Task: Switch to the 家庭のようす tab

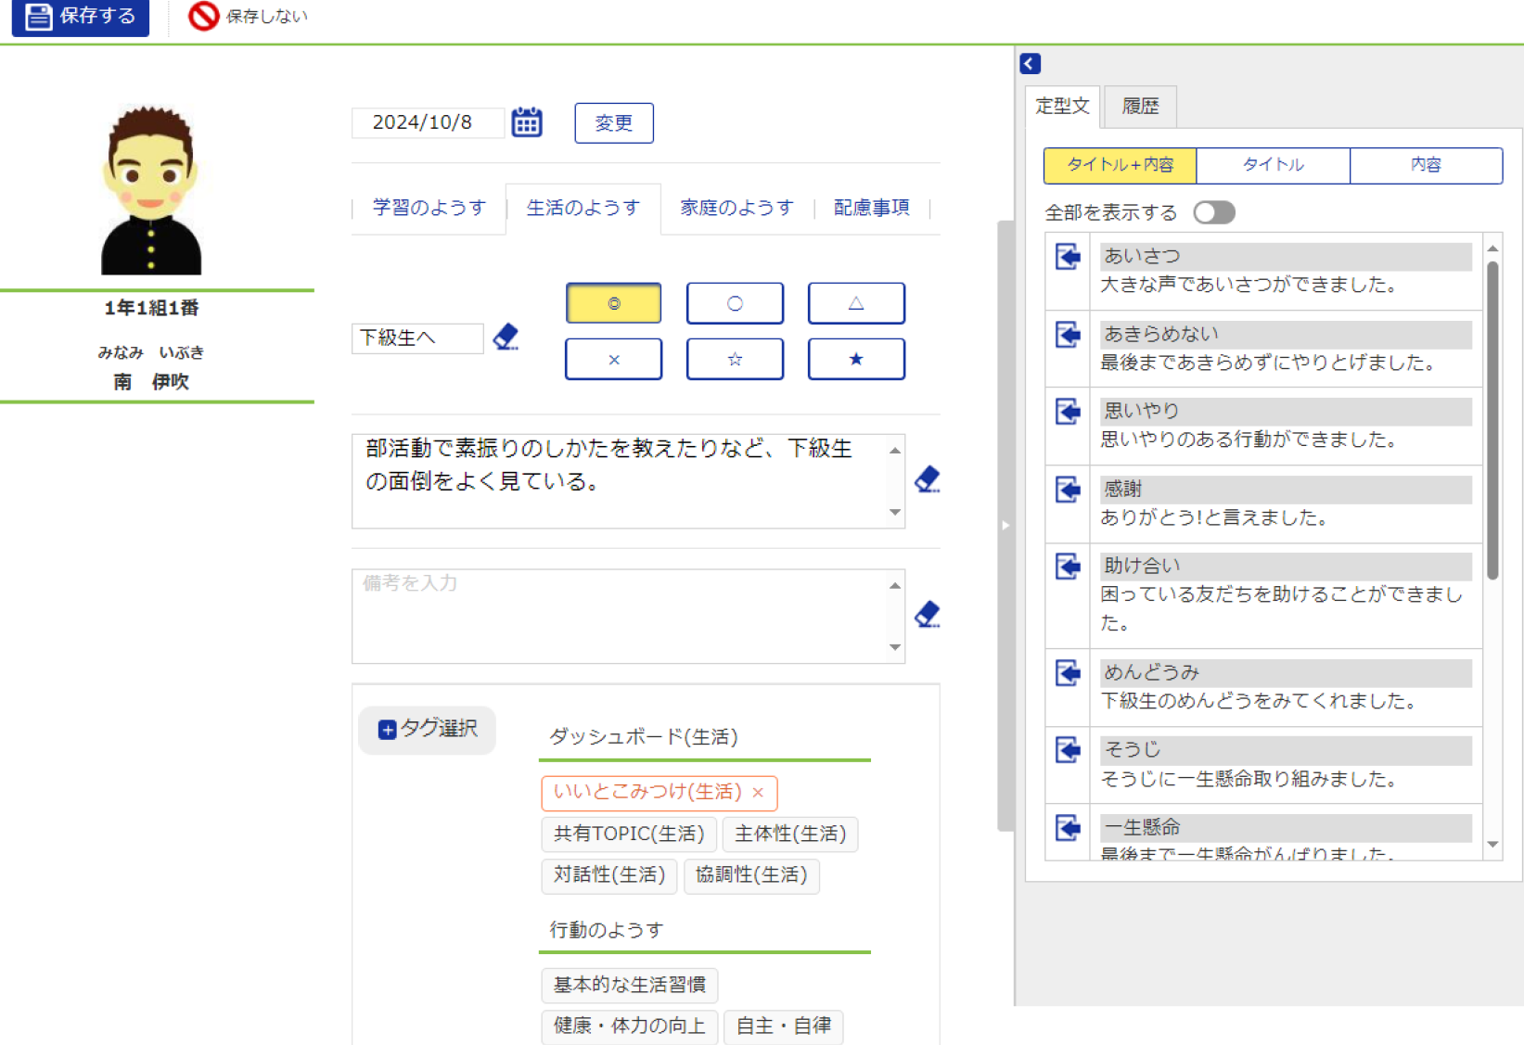Action: pyautogui.click(x=736, y=208)
